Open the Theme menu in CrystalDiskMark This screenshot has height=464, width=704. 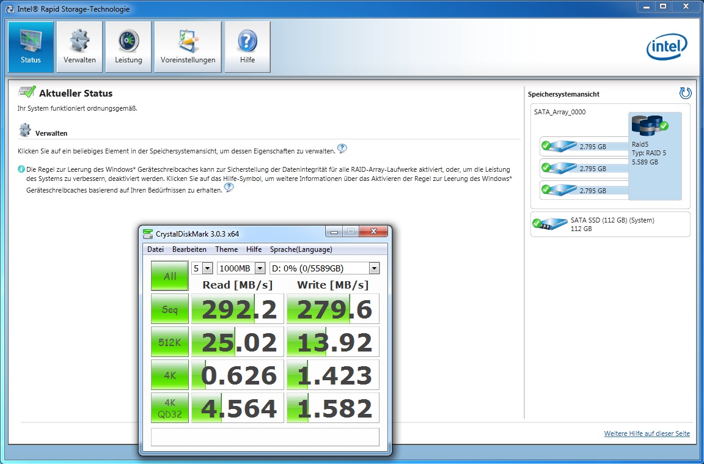226,249
